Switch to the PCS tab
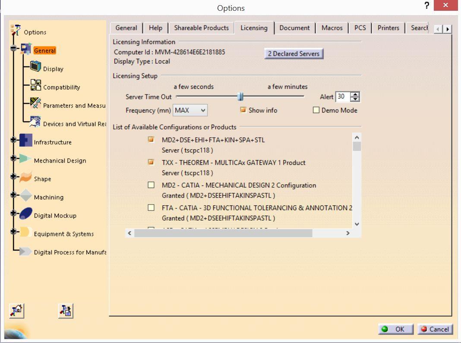Viewport: 461px width, 343px height. point(360,28)
